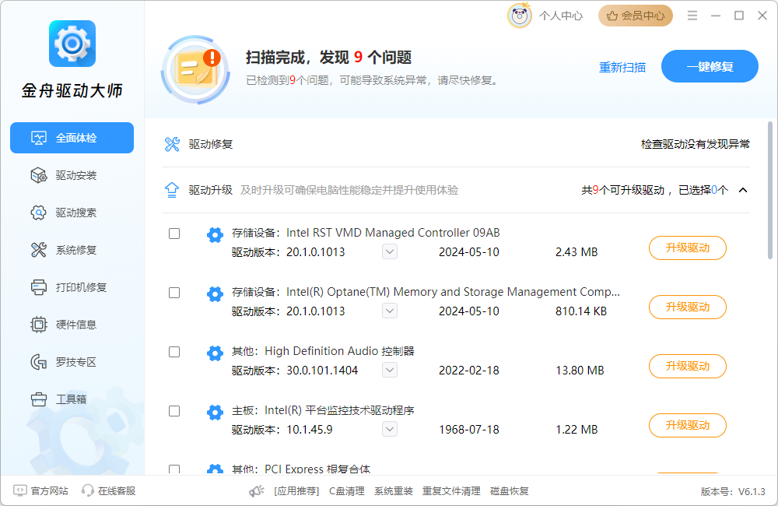The image size is (778, 506).
Task: Click the 驱动升级 upload arrow icon
Action: click(172, 190)
